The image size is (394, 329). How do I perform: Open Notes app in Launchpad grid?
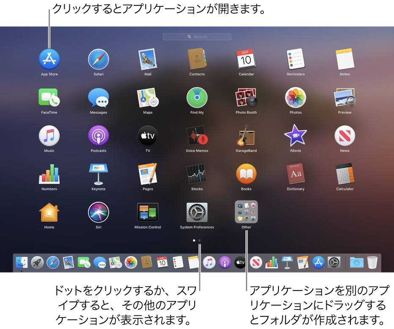[x=345, y=59]
